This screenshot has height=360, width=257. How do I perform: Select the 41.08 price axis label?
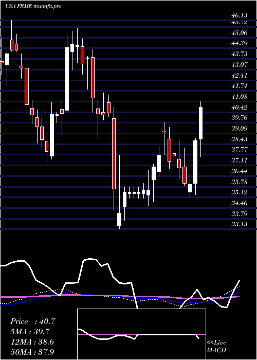[x=240, y=97]
